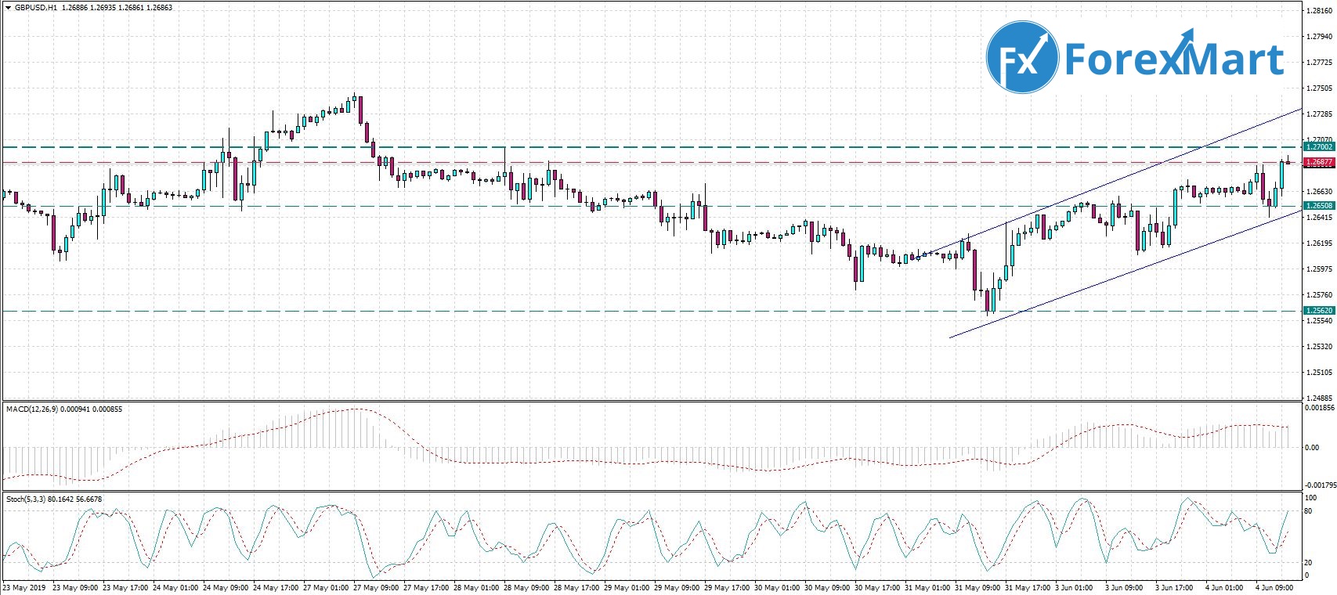
Task: Click the Stochastic 80 level scale mark
Action: 1308,512
